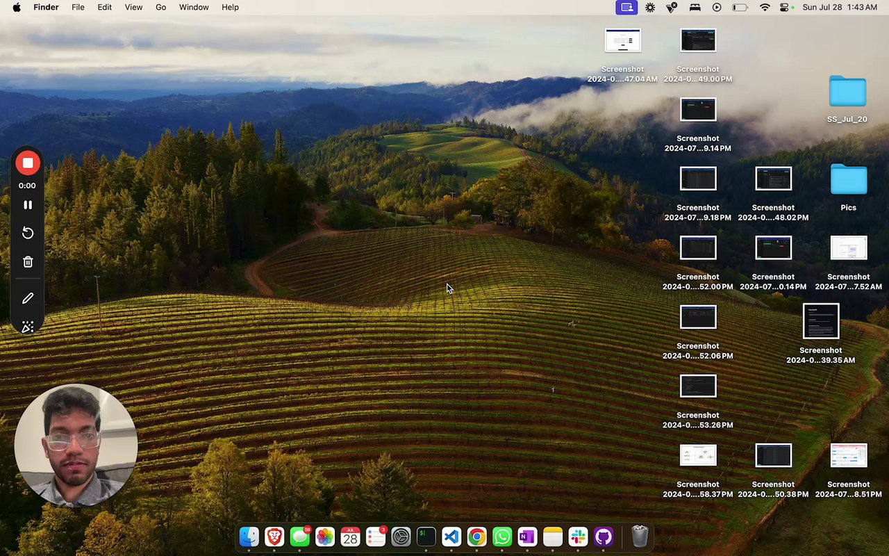The height and width of the screenshot is (556, 889).
Task: Launch Google Chrome from the Dock
Action: click(x=476, y=537)
